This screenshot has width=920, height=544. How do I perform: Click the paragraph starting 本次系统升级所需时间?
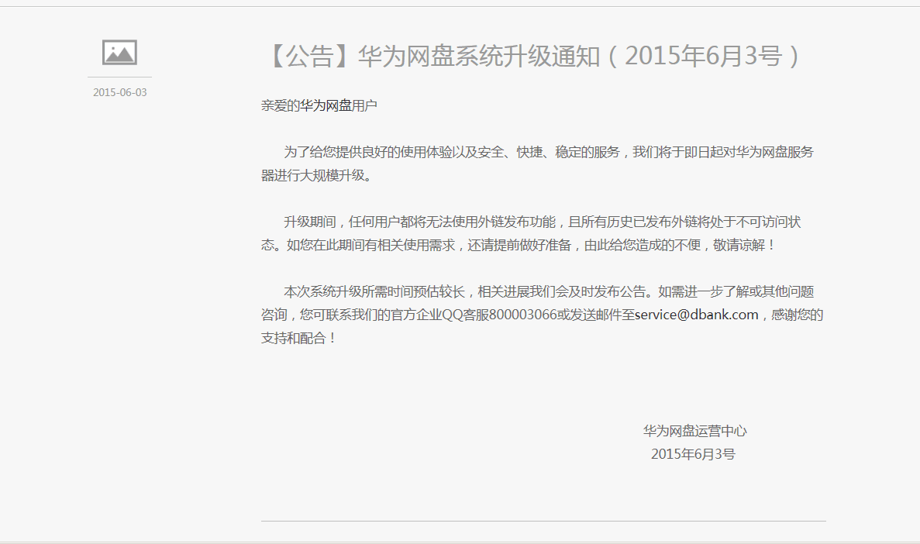[542, 315]
